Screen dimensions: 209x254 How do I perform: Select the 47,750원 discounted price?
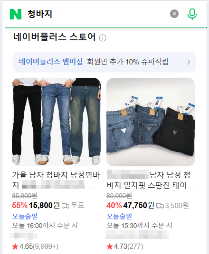[x=139, y=205]
